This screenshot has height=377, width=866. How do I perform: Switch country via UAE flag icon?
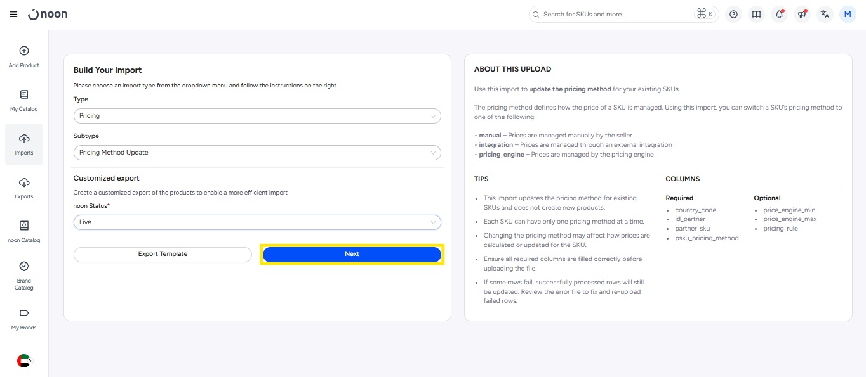24,361
